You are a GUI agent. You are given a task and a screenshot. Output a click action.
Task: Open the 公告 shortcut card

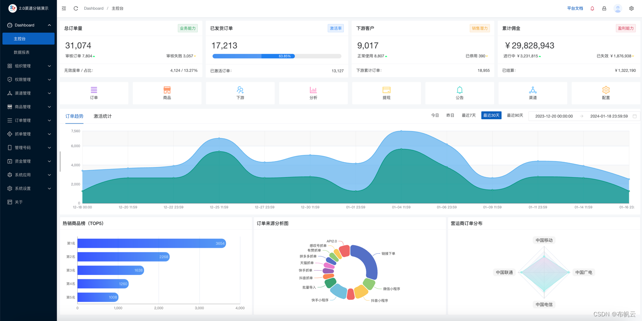pos(459,93)
